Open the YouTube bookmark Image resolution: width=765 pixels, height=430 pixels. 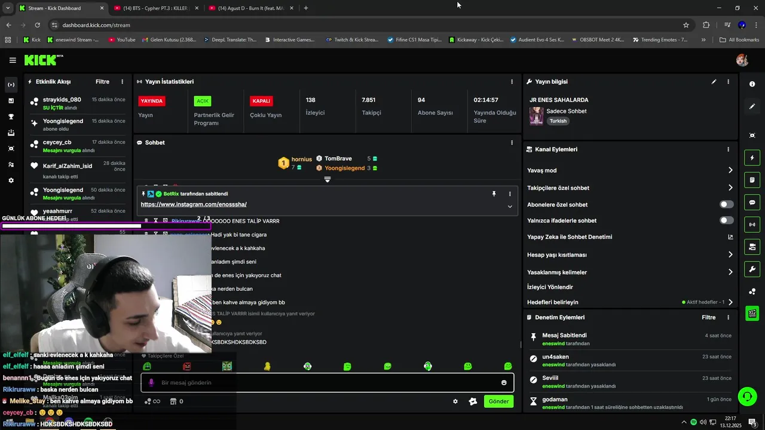[122, 40]
